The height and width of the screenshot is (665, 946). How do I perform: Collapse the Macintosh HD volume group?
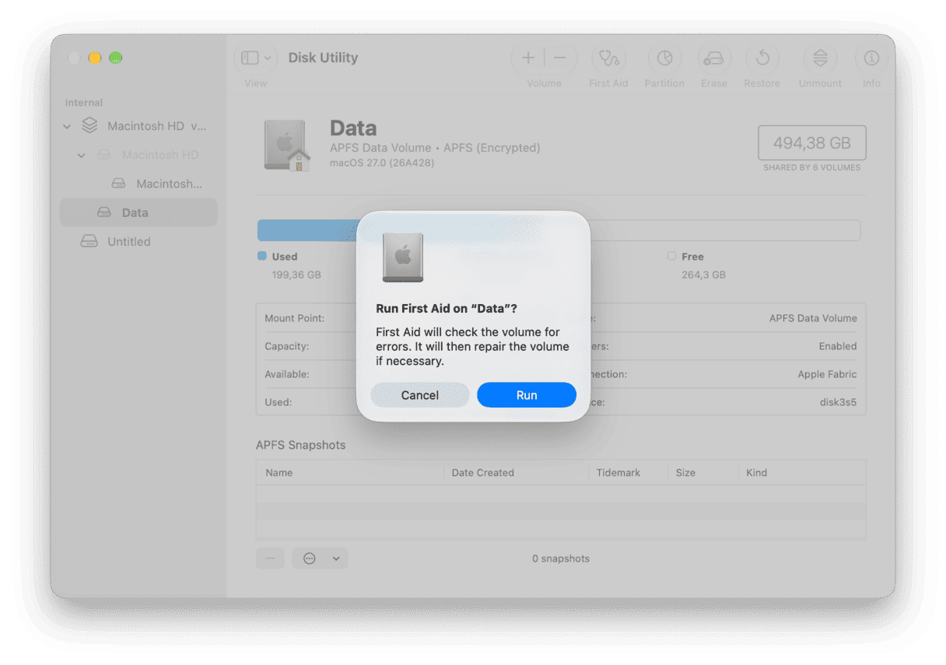pos(67,126)
